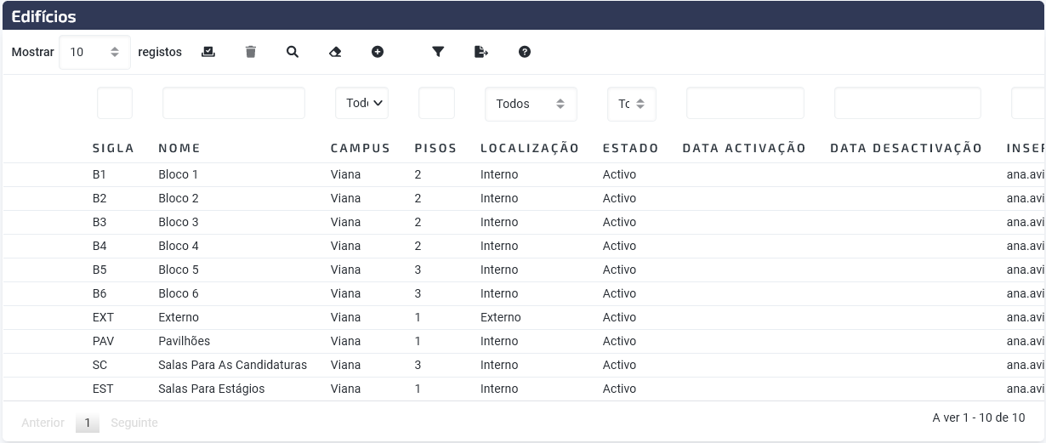This screenshot has width=1046, height=443.
Task: Click the question mark help icon
Action: (525, 52)
